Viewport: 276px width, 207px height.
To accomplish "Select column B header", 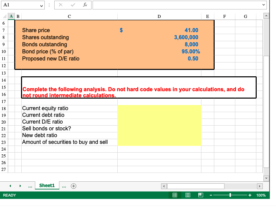I will [x=18, y=16].
